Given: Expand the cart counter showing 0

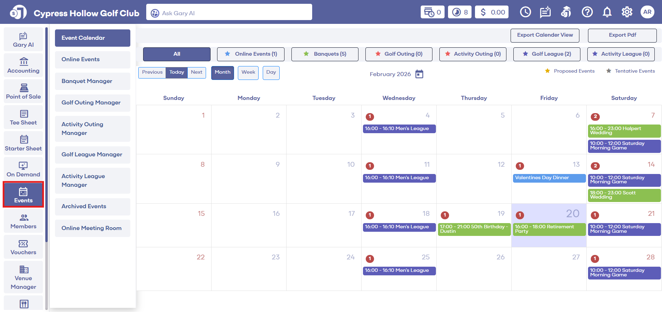Looking at the screenshot, I should pos(432,12).
